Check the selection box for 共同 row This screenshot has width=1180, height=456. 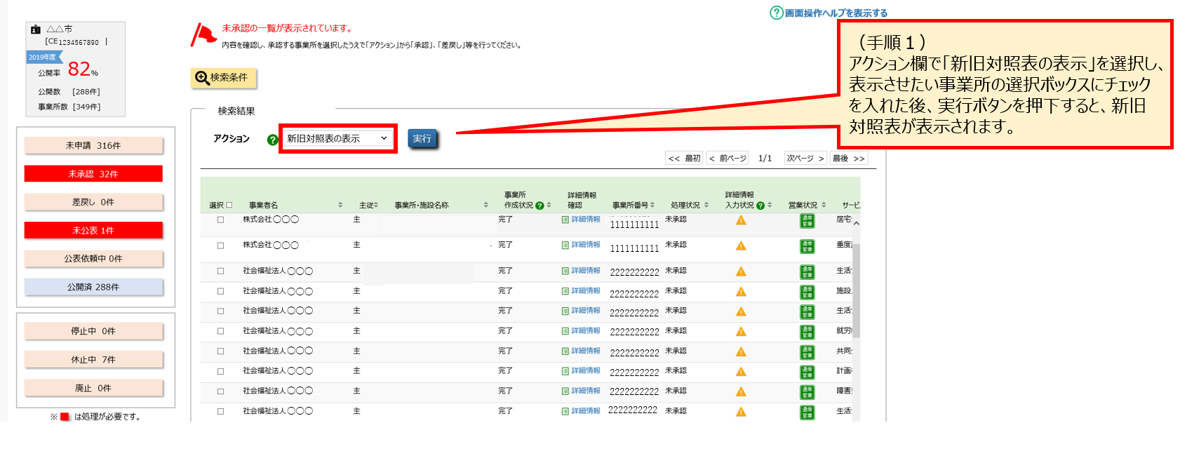(220, 351)
